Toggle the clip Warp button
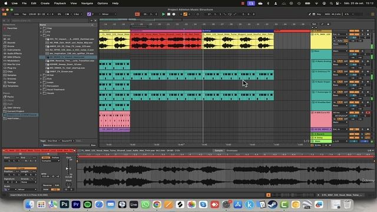Viewport: 377px width, 212px height. pos(45,158)
